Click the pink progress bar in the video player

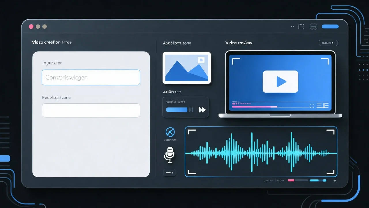[x=251, y=107]
